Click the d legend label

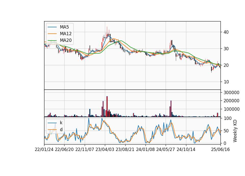tap(61, 130)
